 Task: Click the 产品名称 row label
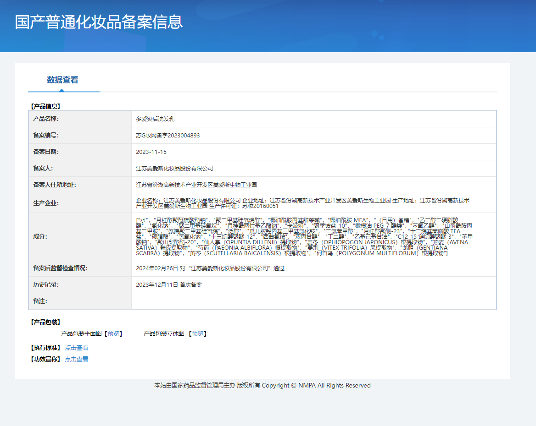tap(46, 119)
